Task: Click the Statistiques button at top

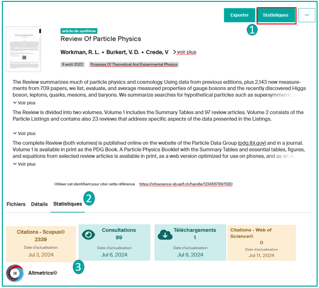Action: [275, 15]
